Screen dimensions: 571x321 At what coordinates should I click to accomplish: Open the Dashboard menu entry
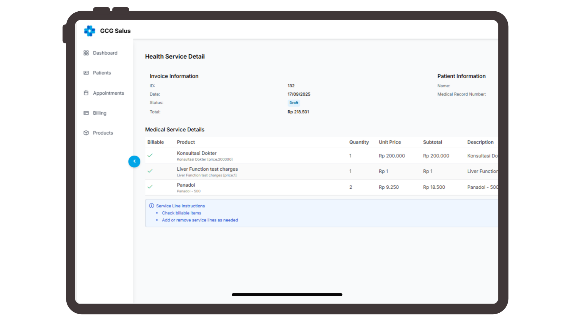point(105,53)
